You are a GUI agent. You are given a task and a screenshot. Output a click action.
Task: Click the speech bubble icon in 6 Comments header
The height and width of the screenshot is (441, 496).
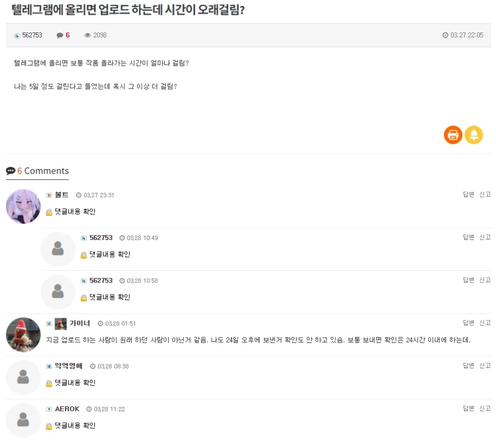point(10,171)
